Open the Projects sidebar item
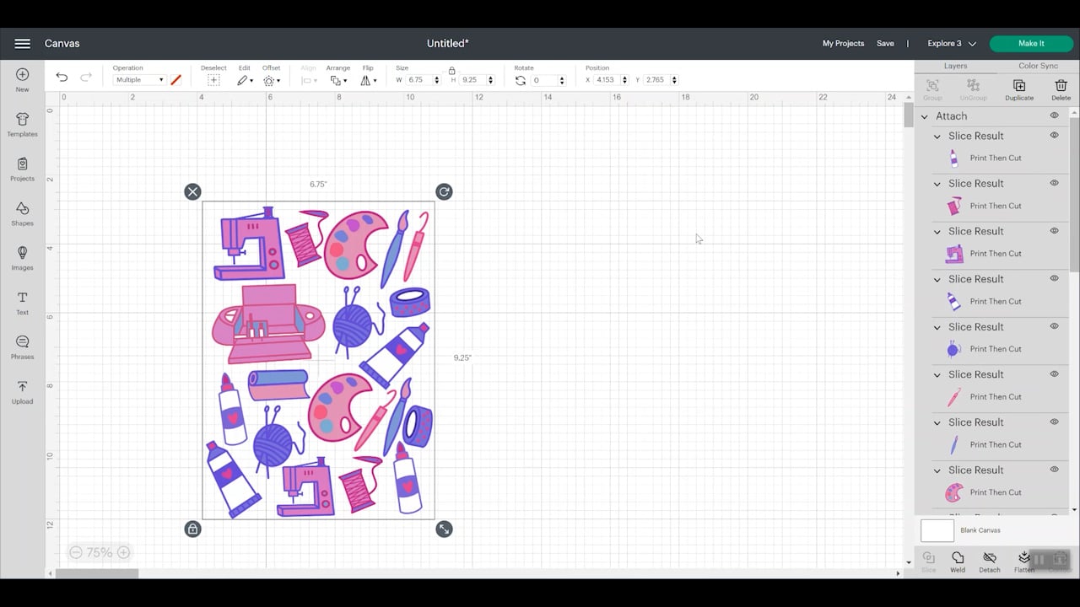This screenshot has height=607, width=1080. 22,169
